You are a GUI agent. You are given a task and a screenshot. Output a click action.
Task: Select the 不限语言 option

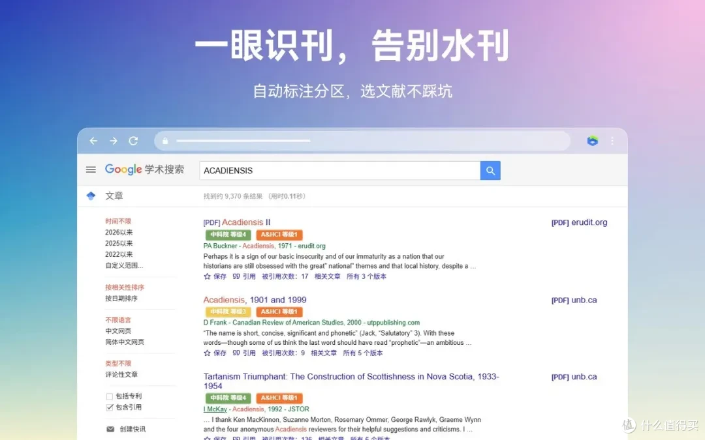pyautogui.click(x=118, y=320)
